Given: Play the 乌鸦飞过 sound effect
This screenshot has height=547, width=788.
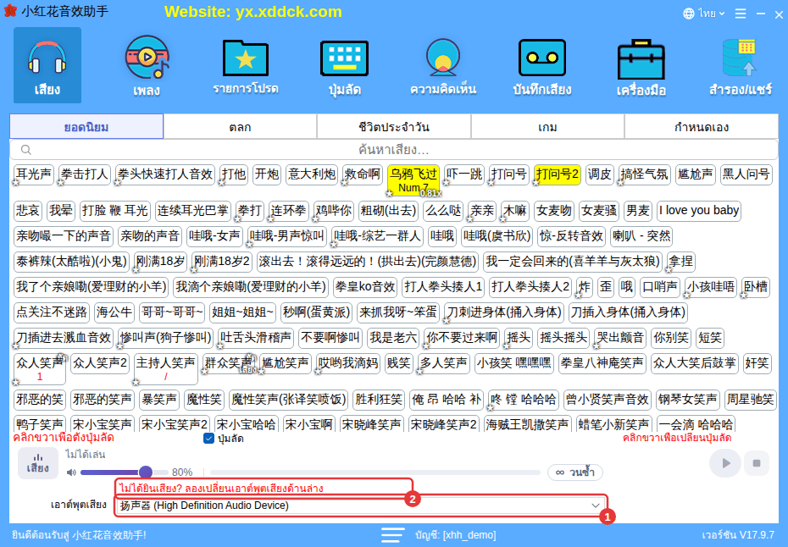Looking at the screenshot, I should pos(413,180).
